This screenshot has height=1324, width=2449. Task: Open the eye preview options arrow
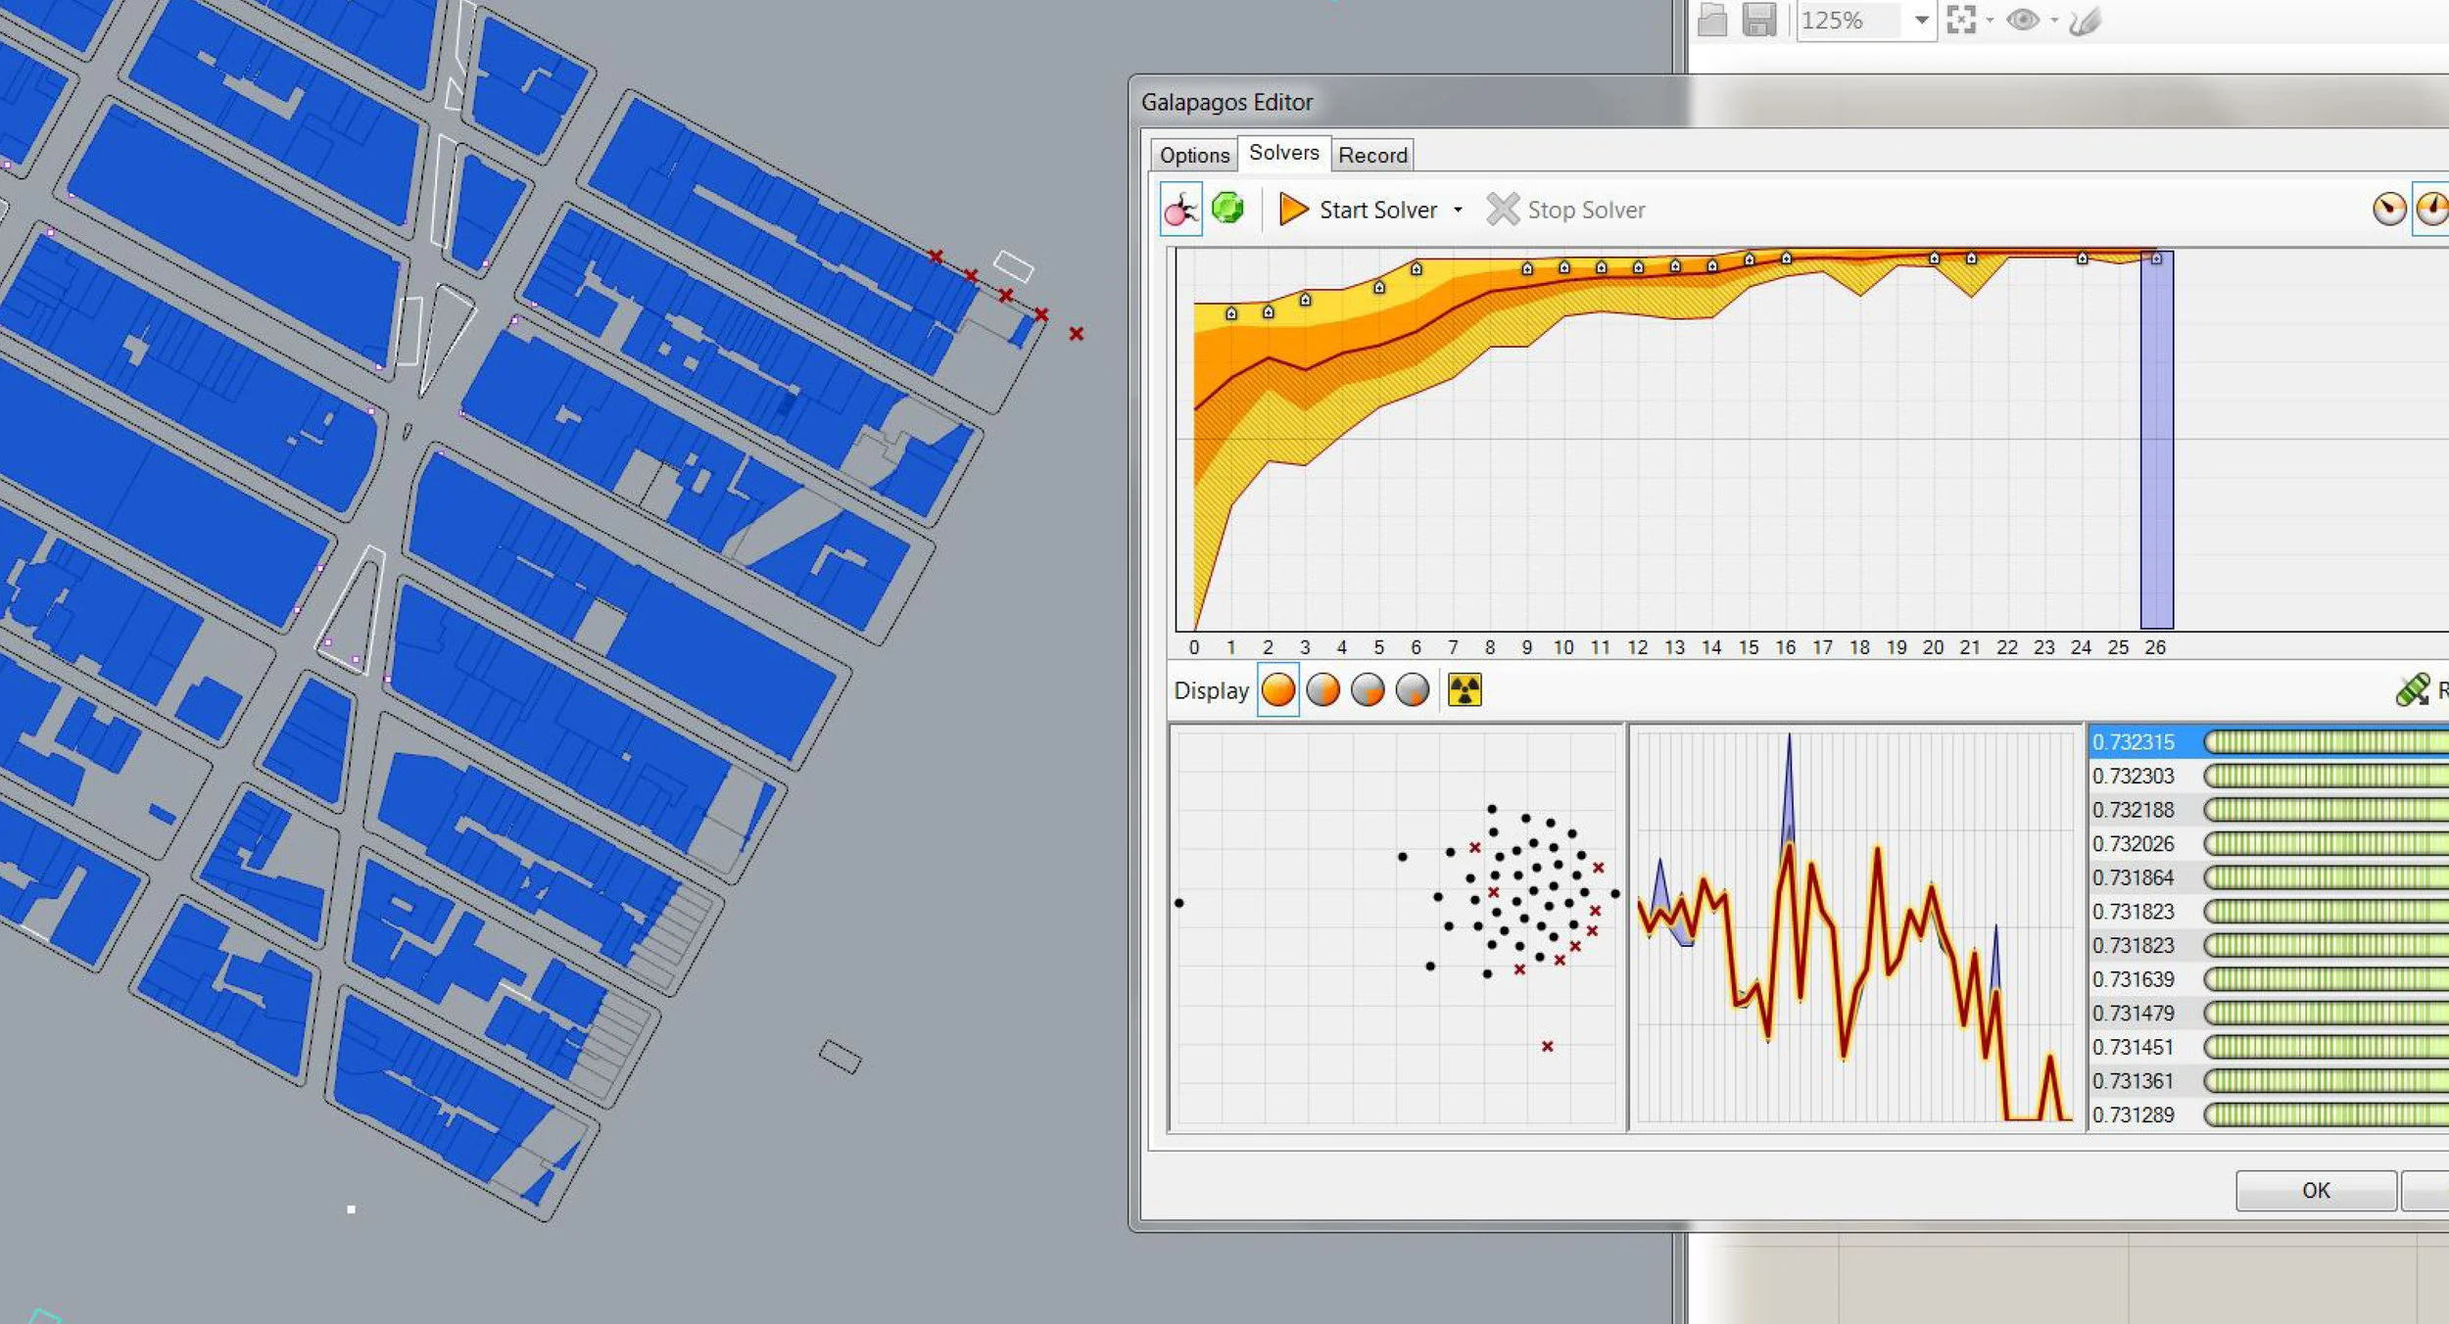click(2054, 20)
